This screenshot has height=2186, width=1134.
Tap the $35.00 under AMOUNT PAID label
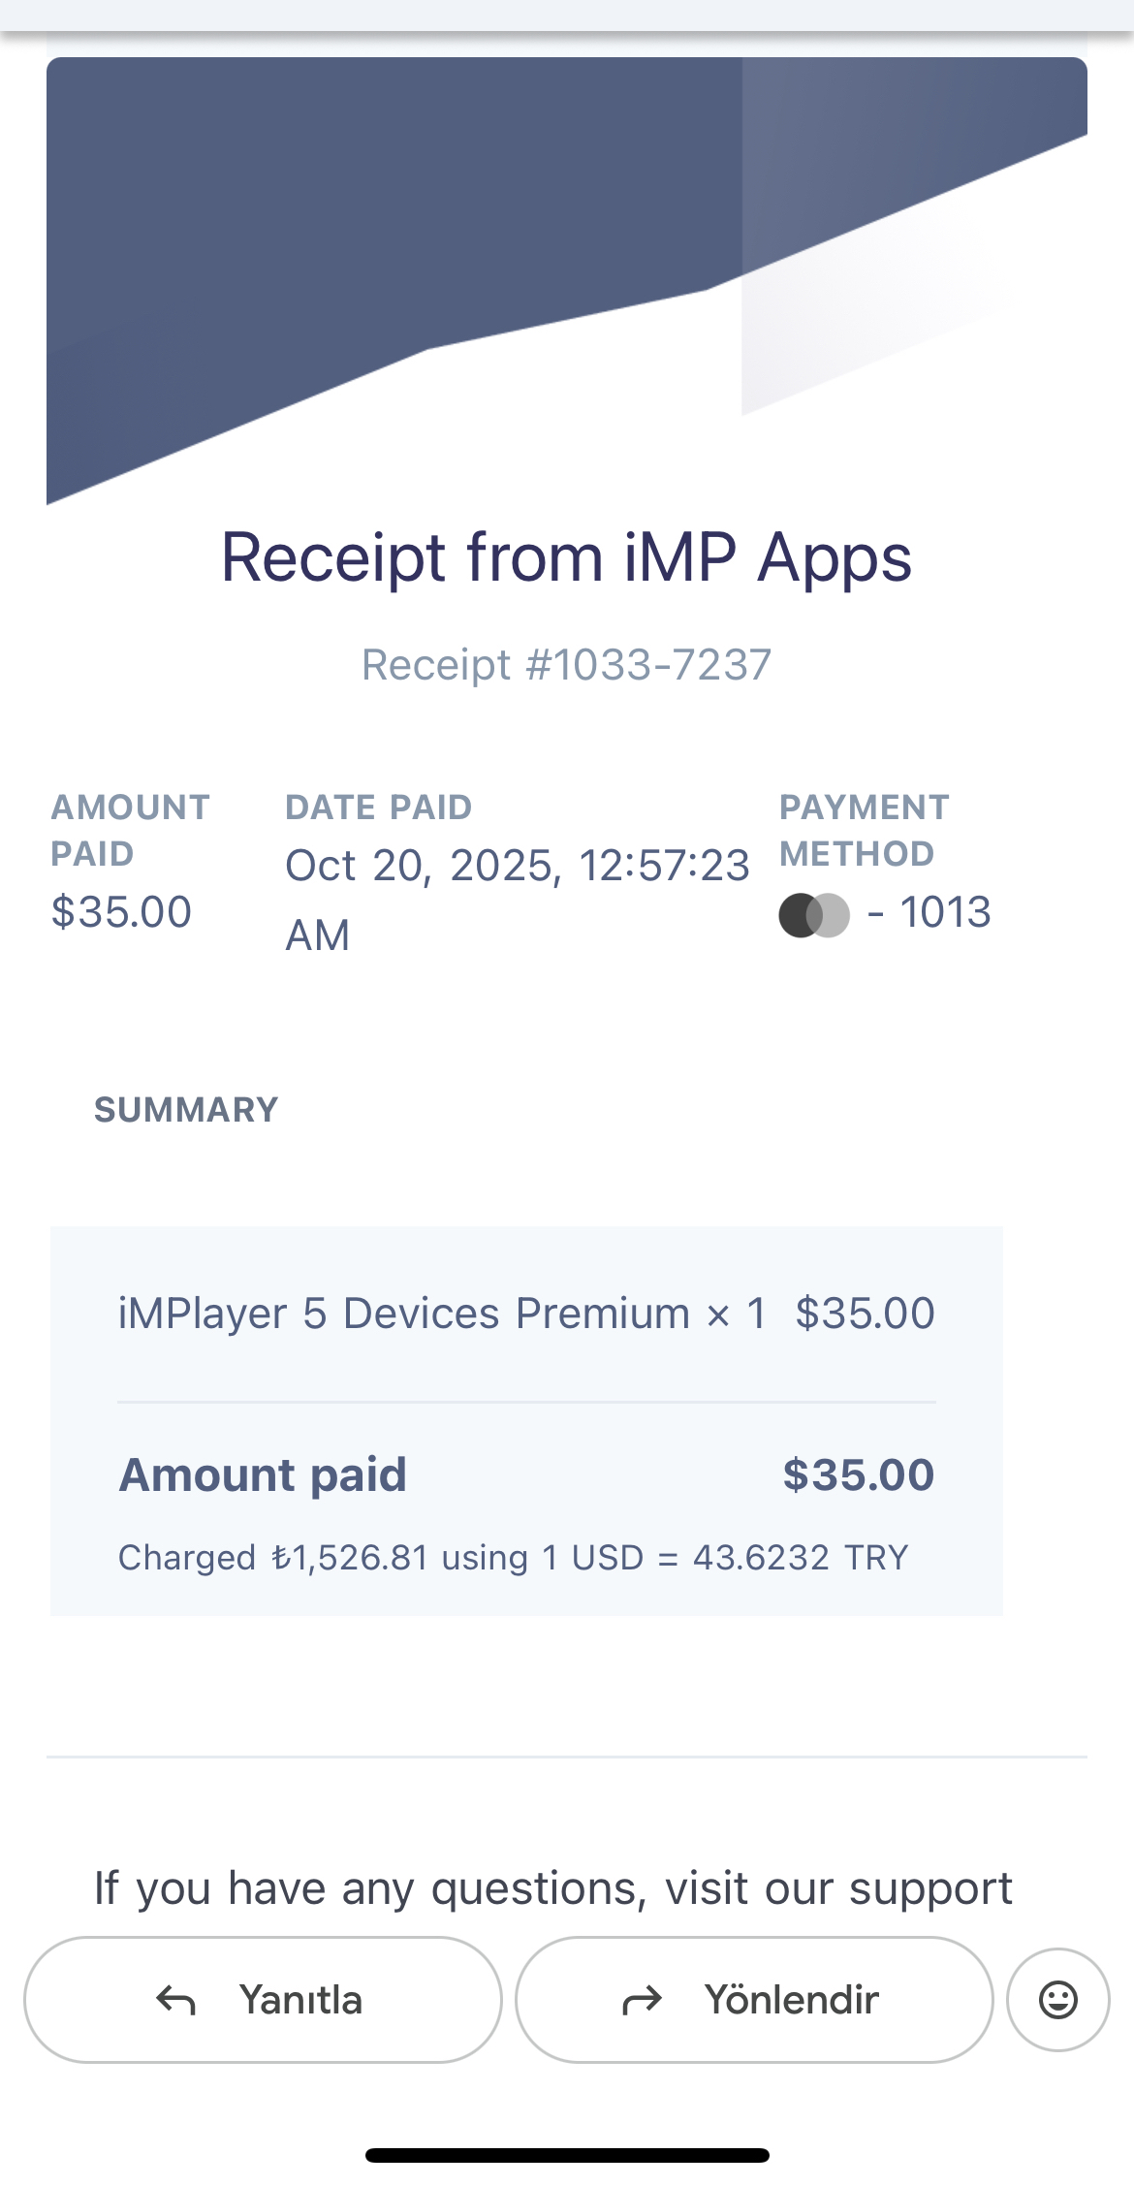click(x=121, y=913)
